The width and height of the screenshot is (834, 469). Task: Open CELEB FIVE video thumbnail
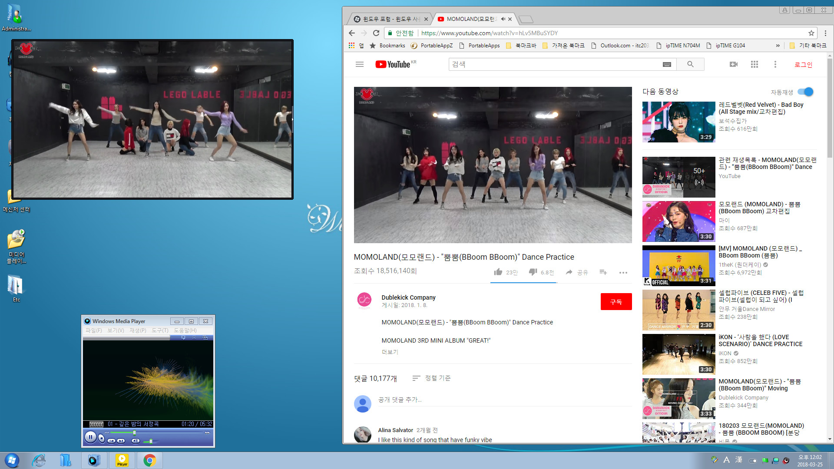(x=678, y=310)
